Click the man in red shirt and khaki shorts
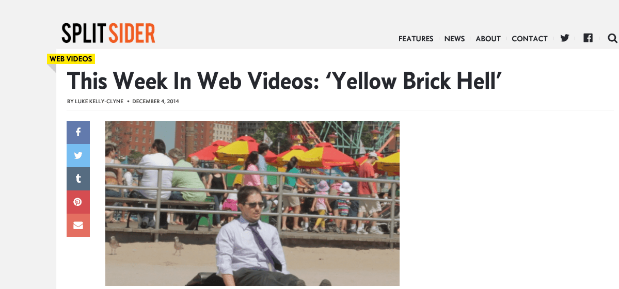This screenshot has height=289, width=619. 368,192
